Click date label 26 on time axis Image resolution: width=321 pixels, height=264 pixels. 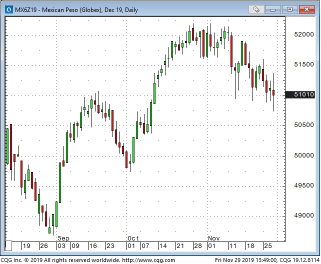[x=44, y=246]
